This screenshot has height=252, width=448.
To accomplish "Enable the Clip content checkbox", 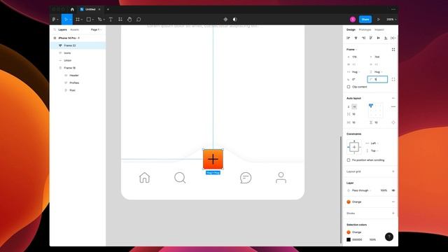I will coord(349,87).
